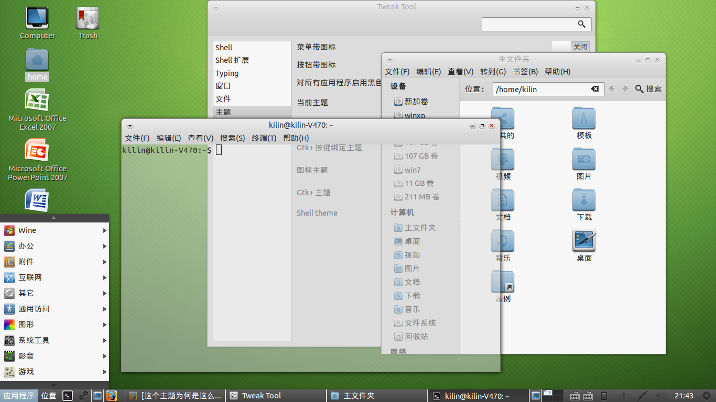The height and width of the screenshot is (402, 716).
Task: Expand the 系统工具 submenu
Action: click(55, 340)
